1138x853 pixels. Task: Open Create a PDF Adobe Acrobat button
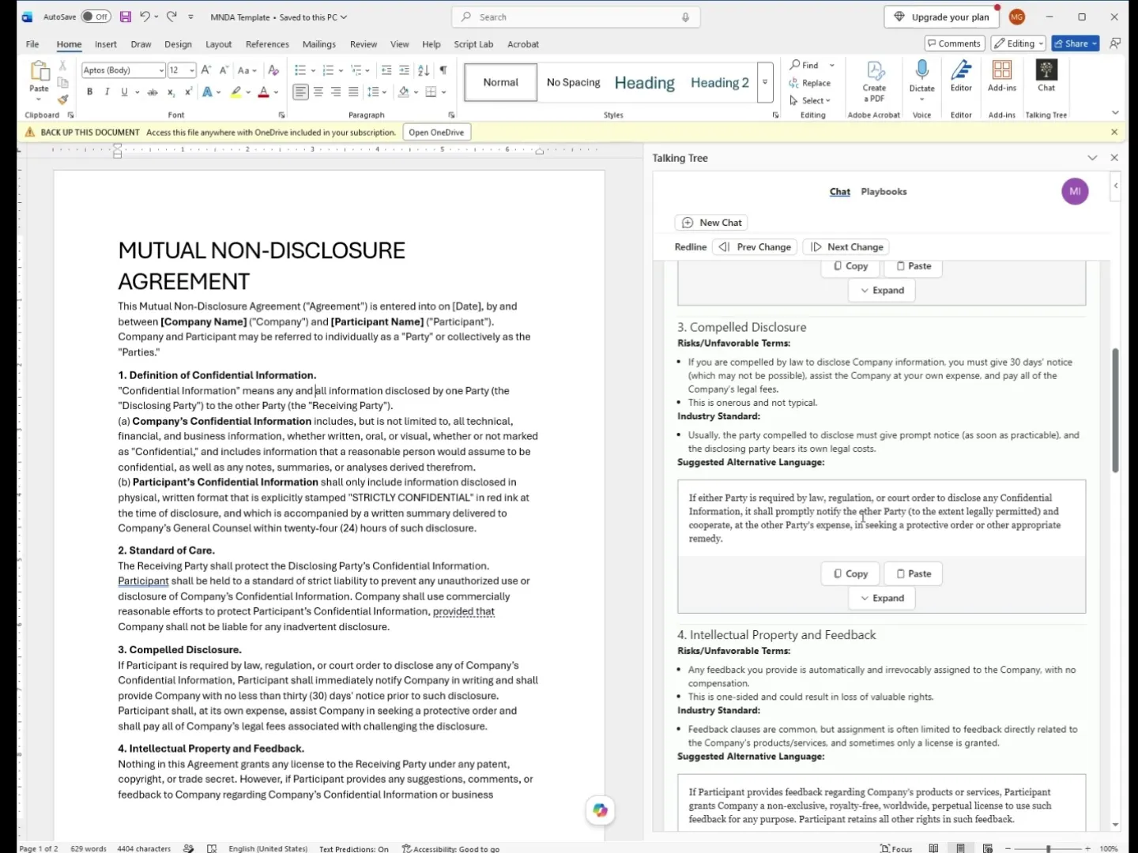click(874, 81)
